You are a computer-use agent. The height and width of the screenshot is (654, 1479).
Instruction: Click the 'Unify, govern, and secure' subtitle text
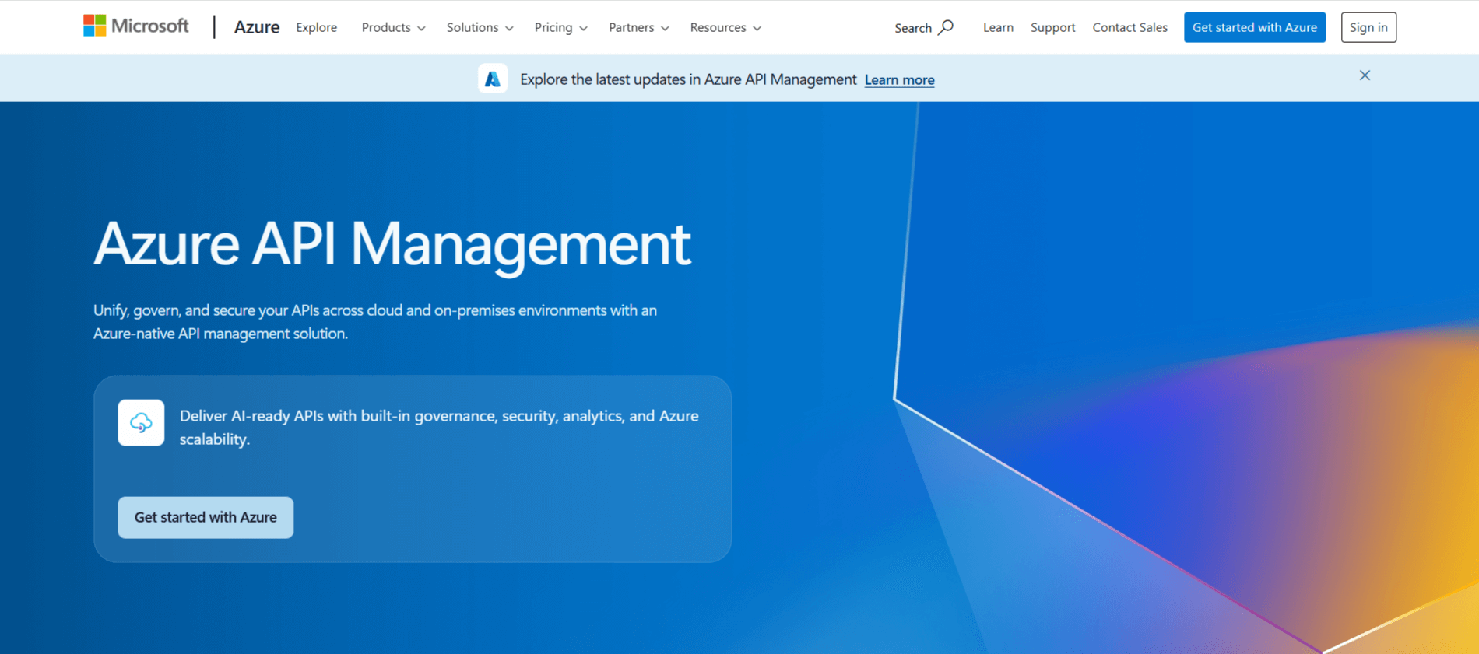point(375,321)
